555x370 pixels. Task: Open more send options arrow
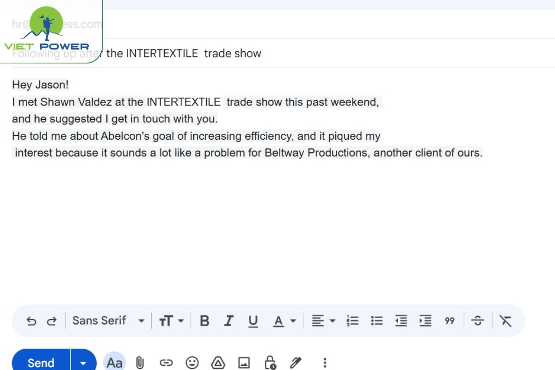coord(83,363)
